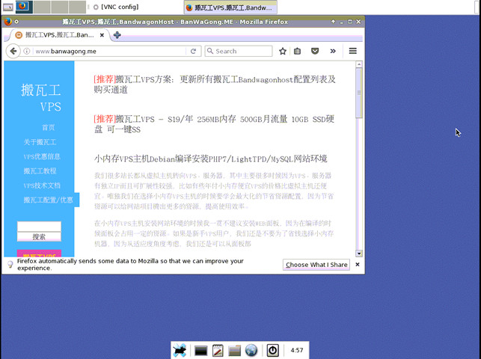Click scrollbar up arrow of page

(x=359, y=64)
